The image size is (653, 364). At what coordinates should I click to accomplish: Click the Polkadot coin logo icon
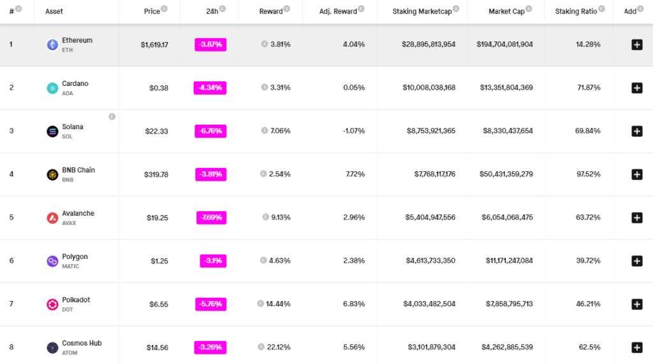pyautogui.click(x=52, y=304)
